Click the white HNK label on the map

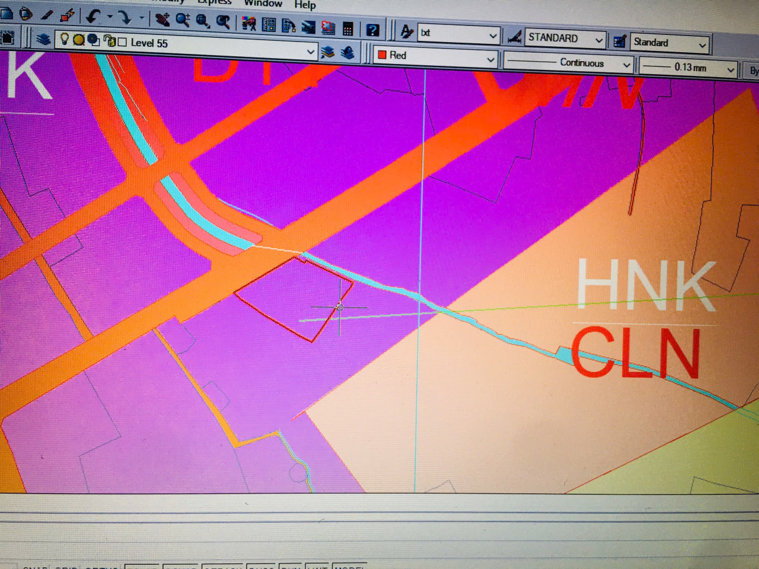click(x=646, y=285)
